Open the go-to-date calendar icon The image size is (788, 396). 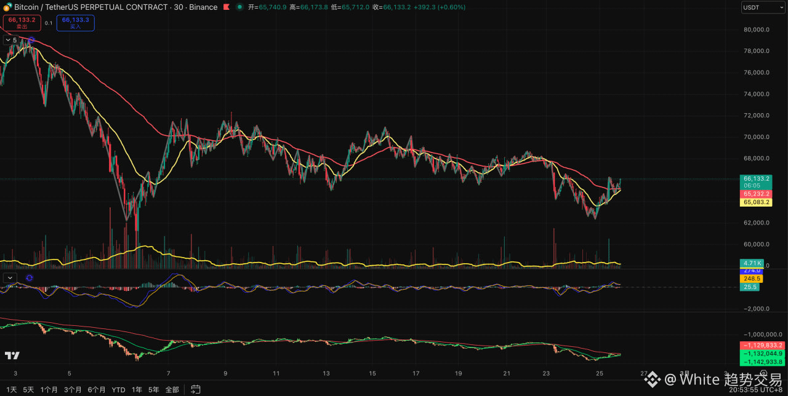pos(196,389)
